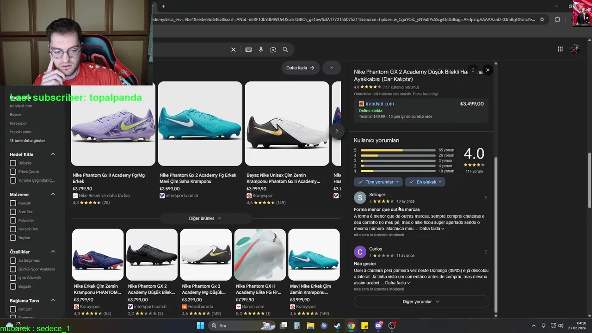The height and width of the screenshot is (333, 592).
Task: Open Windows Start menu
Action: click(x=200, y=326)
